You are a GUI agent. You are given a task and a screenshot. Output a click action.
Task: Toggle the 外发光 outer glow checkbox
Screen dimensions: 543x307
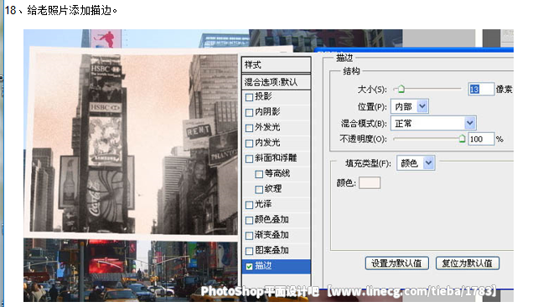click(x=249, y=128)
